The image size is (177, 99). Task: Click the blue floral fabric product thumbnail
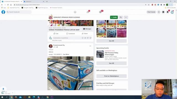click(111, 33)
